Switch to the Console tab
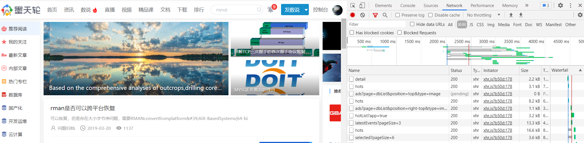This screenshot has width=584, height=143. pyautogui.click(x=408, y=6)
